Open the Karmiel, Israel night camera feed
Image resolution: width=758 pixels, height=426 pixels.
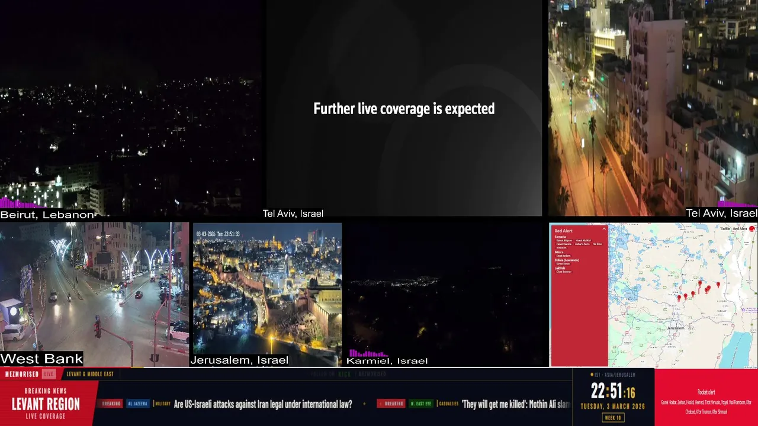coord(446,294)
